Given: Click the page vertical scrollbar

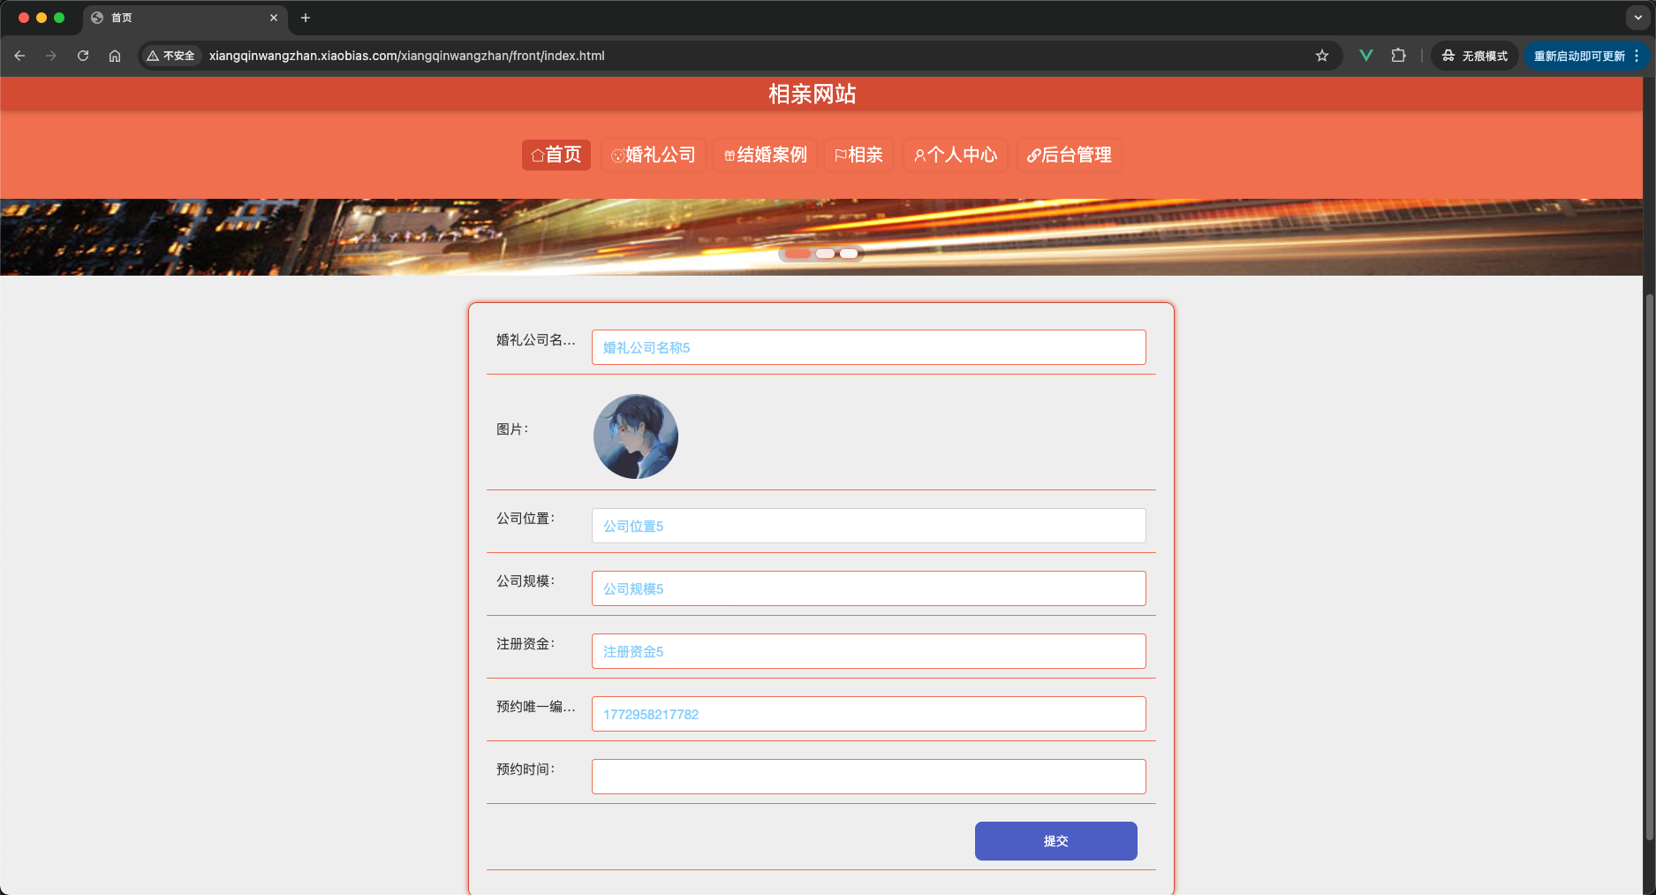Looking at the screenshot, I should point(1649,565).
